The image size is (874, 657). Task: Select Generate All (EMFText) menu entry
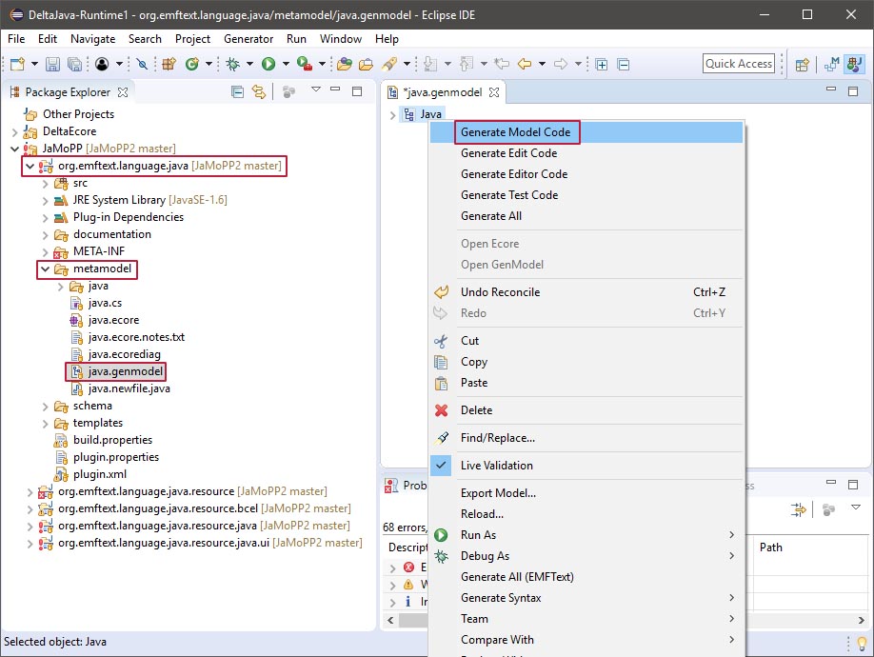(516, 577)
